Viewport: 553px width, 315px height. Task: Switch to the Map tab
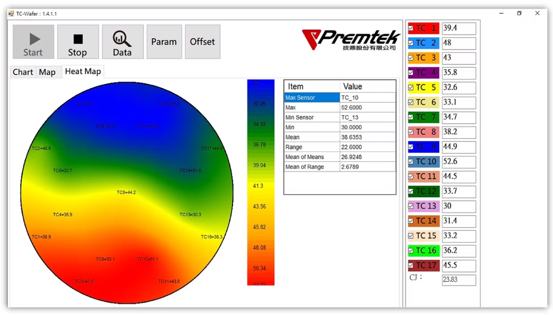point(47,72)
